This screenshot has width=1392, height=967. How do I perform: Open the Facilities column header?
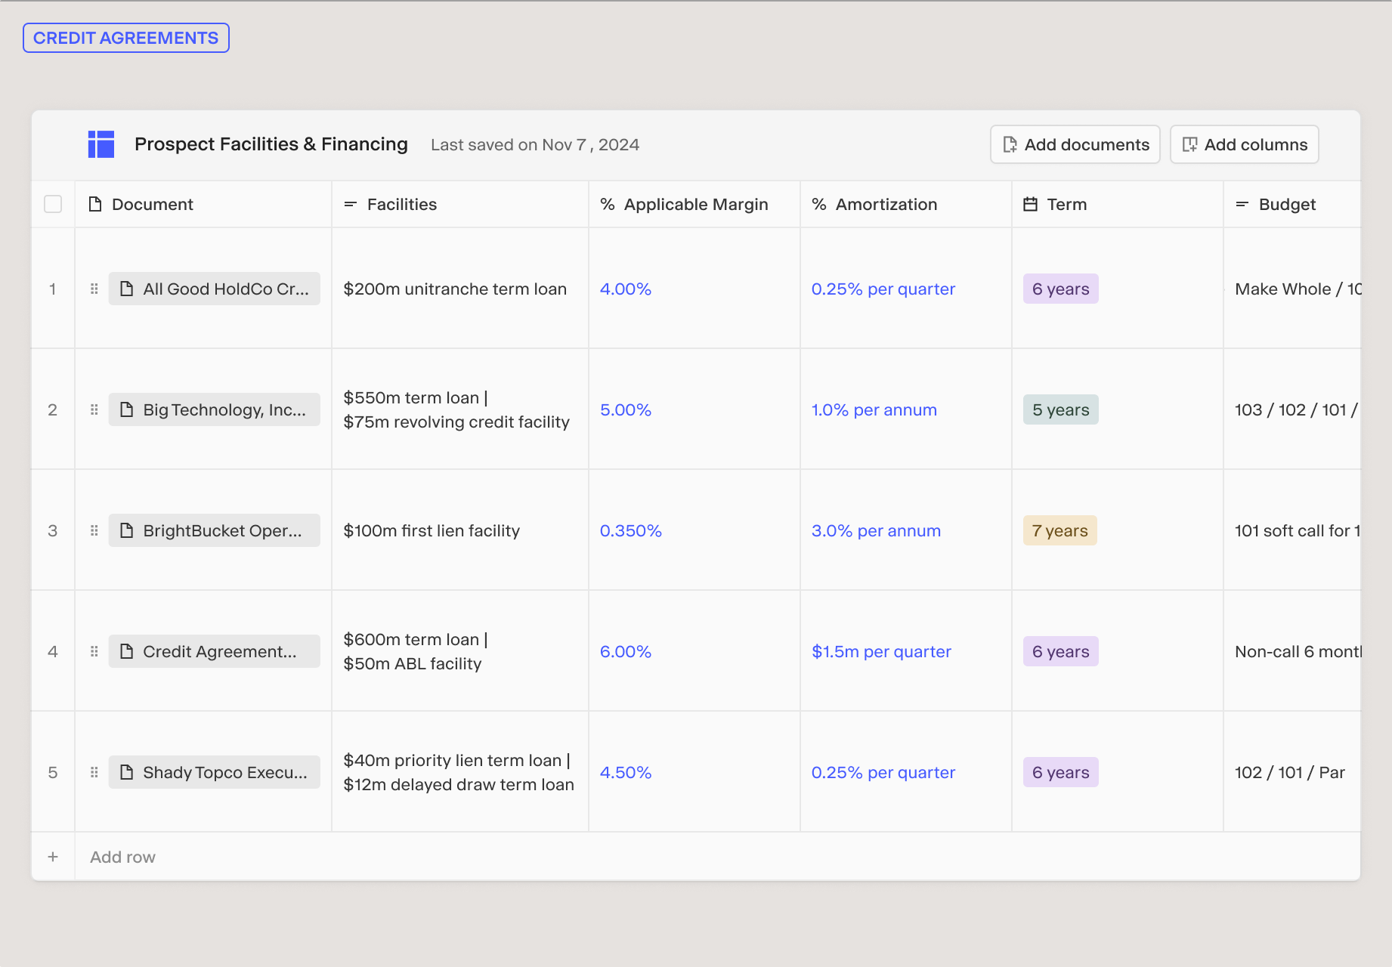401,204
